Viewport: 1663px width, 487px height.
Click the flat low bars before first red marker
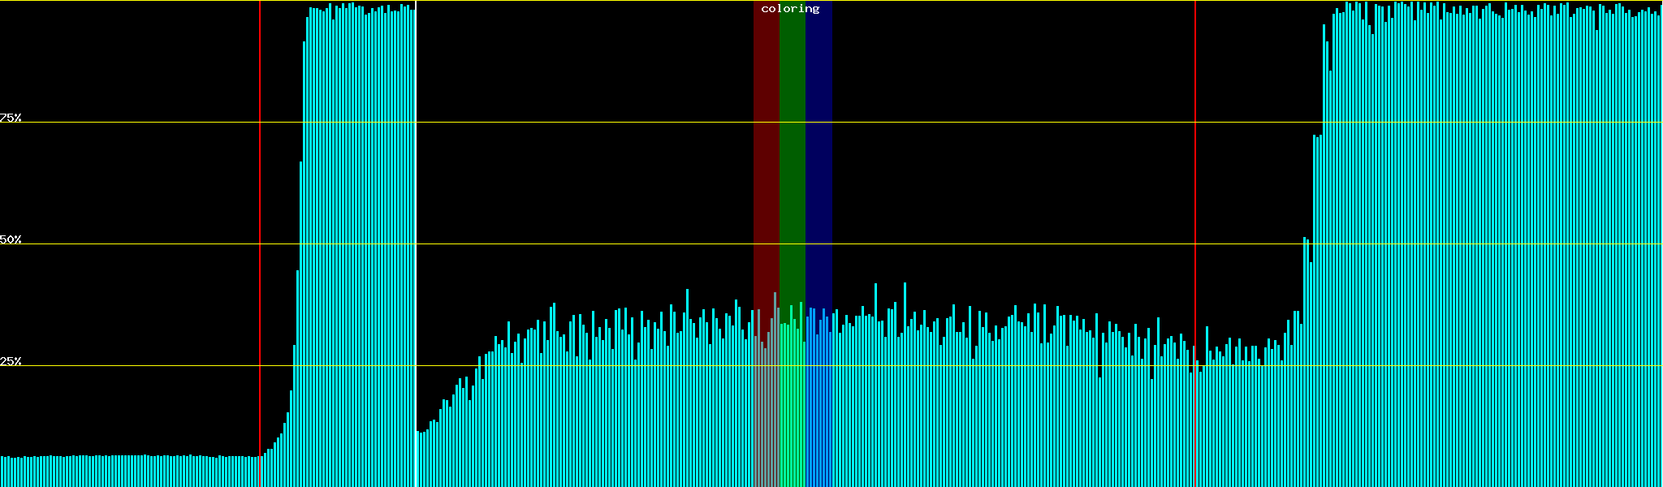130,471
